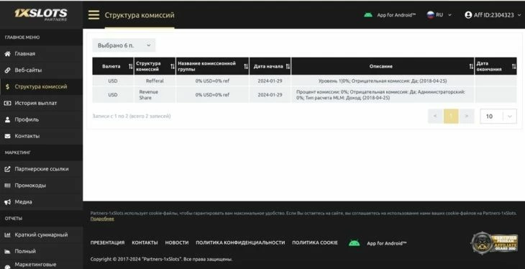Click the house icon for Главная
Viewport: 525px width, 269px height.
(x=7, y=54)
